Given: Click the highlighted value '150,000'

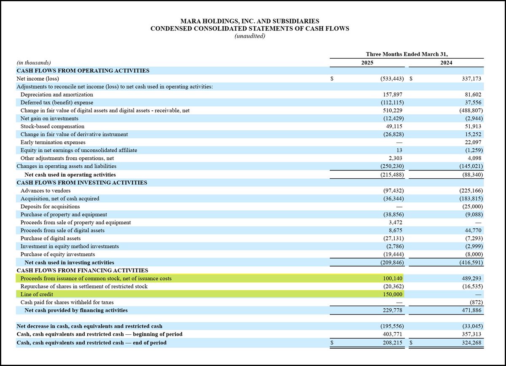Looking at the screenshot, I should (393, 295).
